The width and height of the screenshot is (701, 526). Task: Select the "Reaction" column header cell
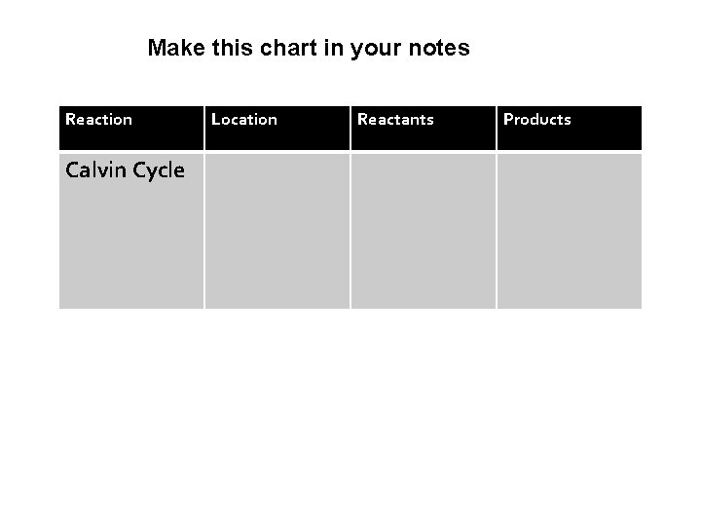coord(131,128)
